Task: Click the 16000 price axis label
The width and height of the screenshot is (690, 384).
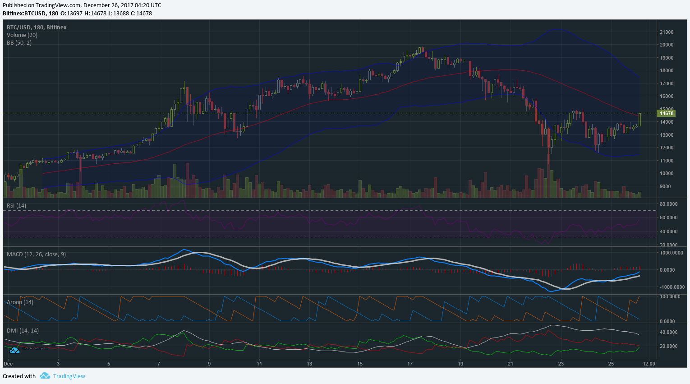Action: point(667,97)
